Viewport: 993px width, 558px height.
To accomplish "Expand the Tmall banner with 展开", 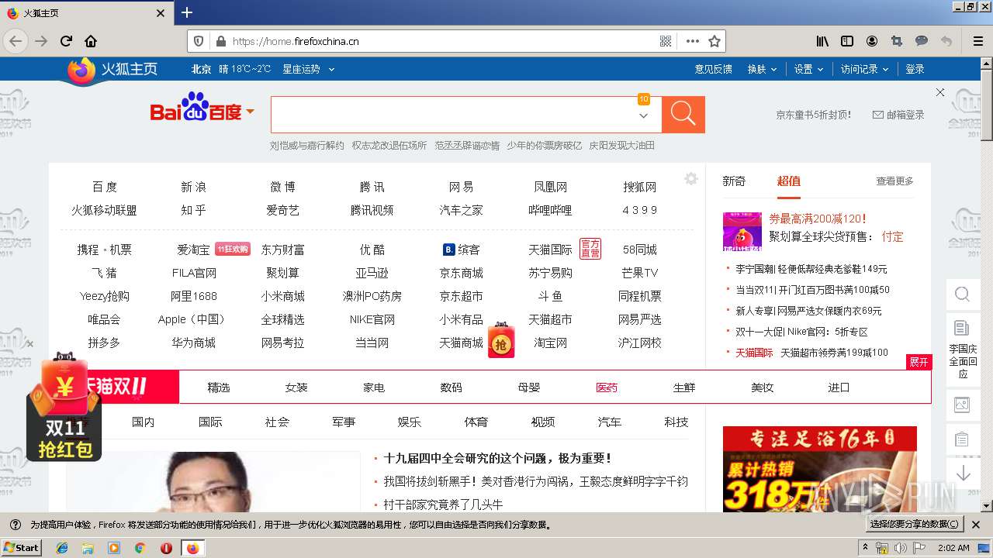I will 919,362.
